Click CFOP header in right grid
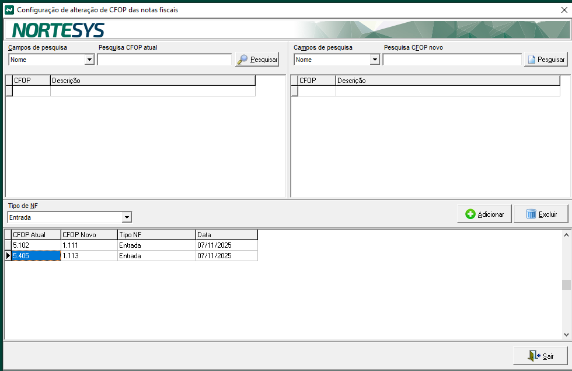 316,81
